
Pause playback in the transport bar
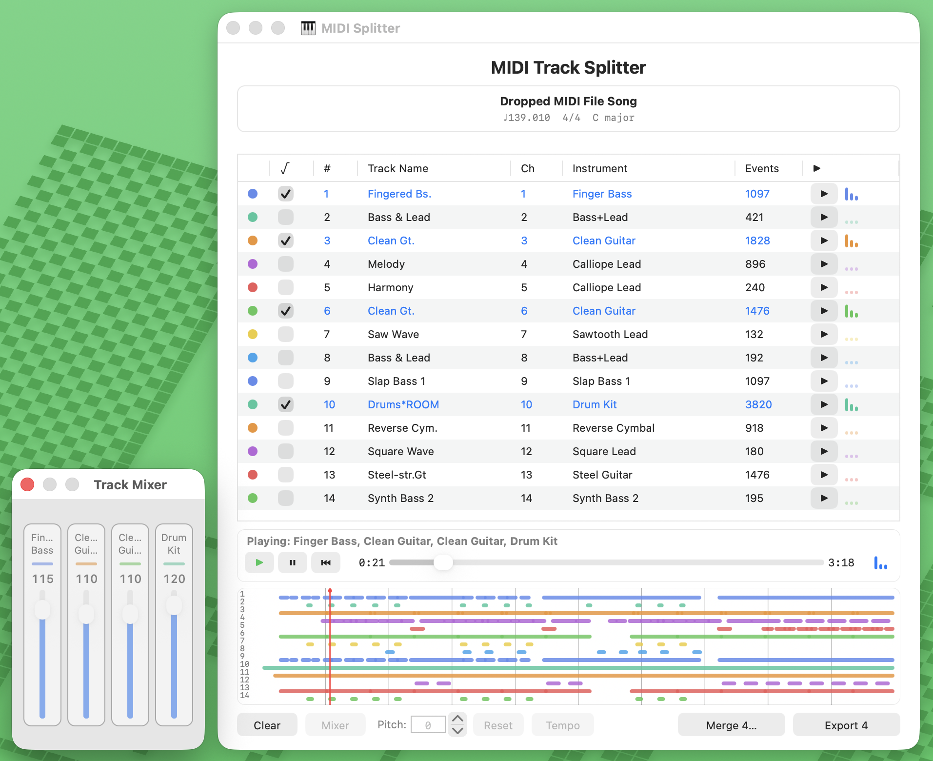click(292, 562)
